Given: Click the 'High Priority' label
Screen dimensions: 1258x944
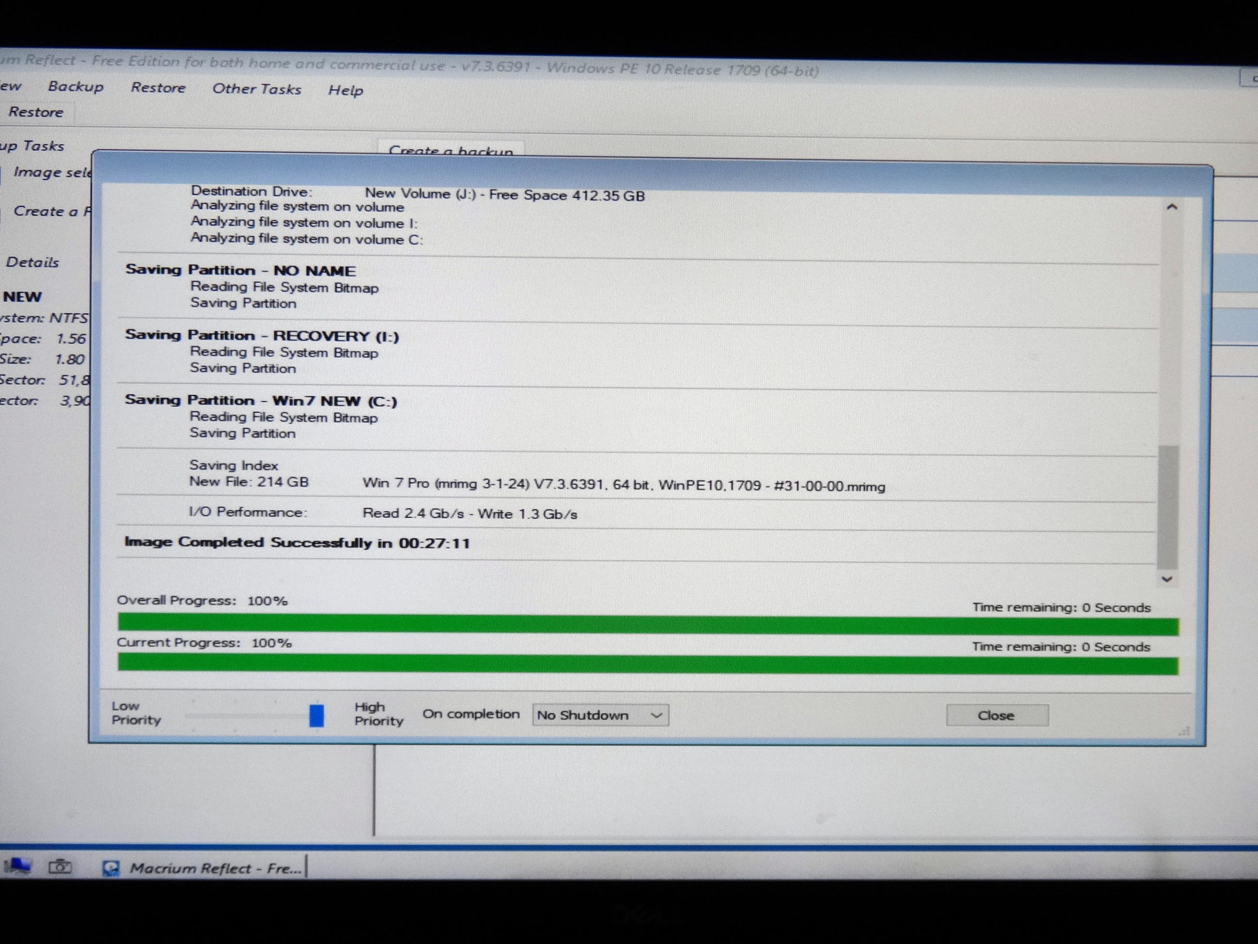Looking at the screenshot, I should pyautogui.click(x=379, y=713).
